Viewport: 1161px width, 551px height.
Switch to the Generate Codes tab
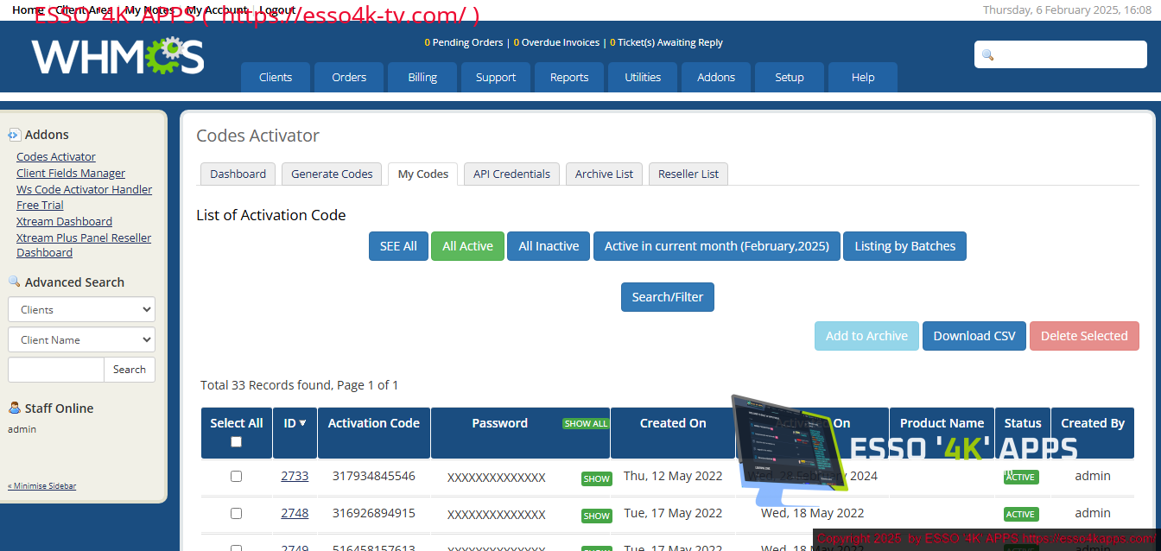point(332,174)
